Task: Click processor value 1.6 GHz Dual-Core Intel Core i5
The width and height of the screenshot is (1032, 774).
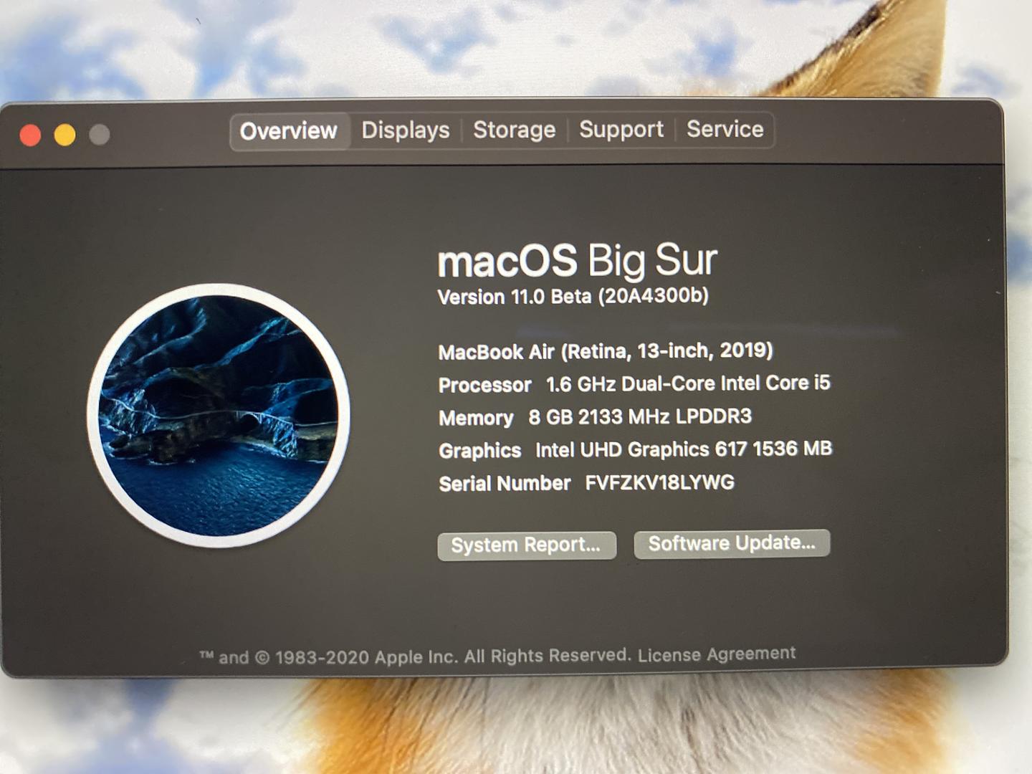Action: point(688,383)
